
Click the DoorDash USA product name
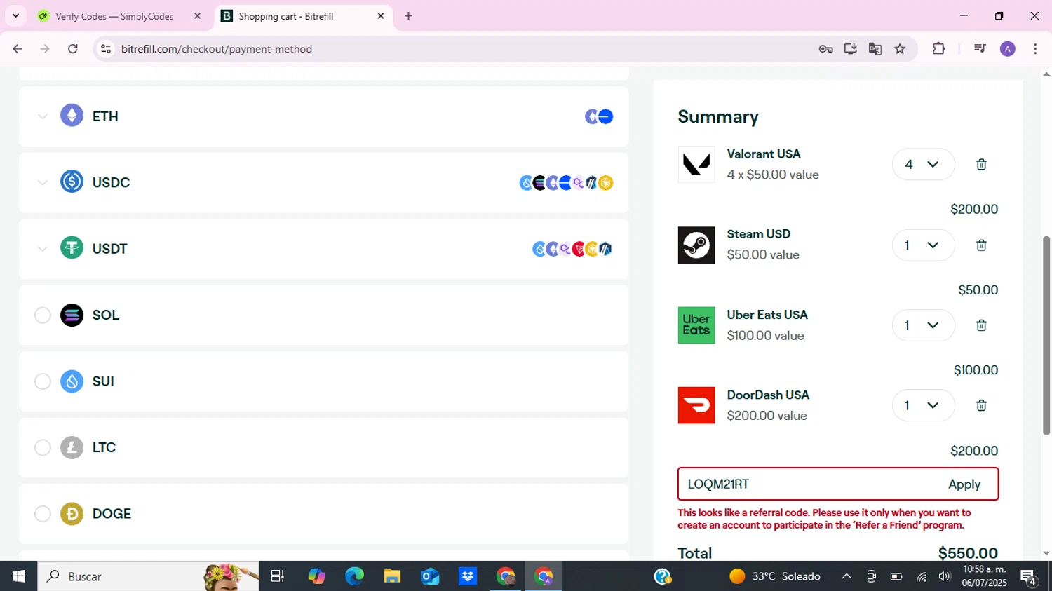[x=768, y=395]
